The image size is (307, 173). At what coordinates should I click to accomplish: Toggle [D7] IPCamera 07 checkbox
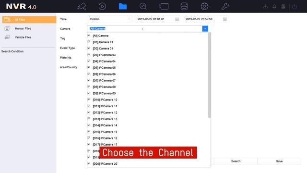89,80
